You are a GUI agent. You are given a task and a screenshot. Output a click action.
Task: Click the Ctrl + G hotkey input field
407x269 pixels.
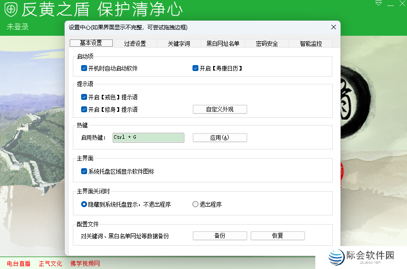[x=148, y=137]
